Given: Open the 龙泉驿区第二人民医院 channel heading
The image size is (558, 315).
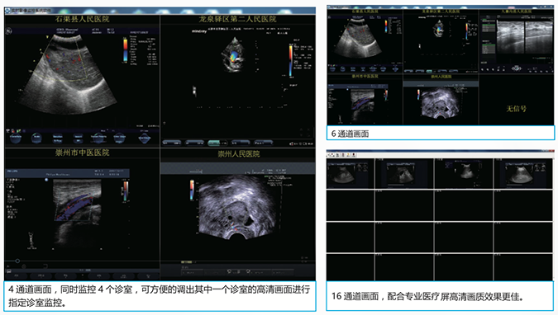Looking at the screenshot, I should (238, 19).
